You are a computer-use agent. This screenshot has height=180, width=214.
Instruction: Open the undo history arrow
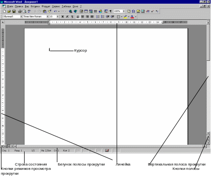[59, 12]
